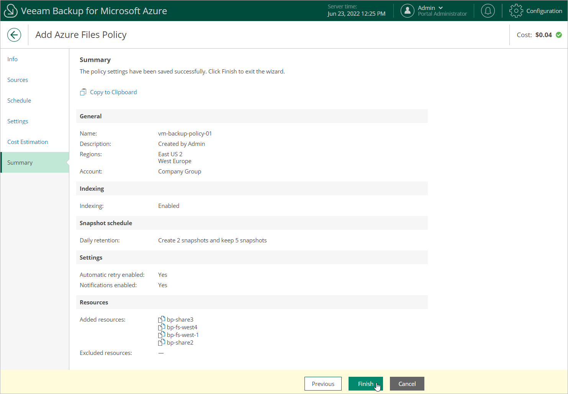Click the Configuration gear icon

click(x=516, y=11)
